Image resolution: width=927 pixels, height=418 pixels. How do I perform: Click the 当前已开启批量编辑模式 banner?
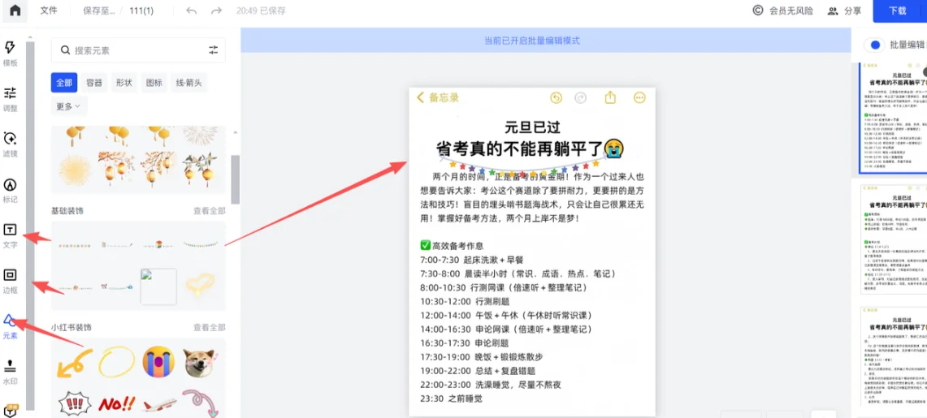point(532,41)
